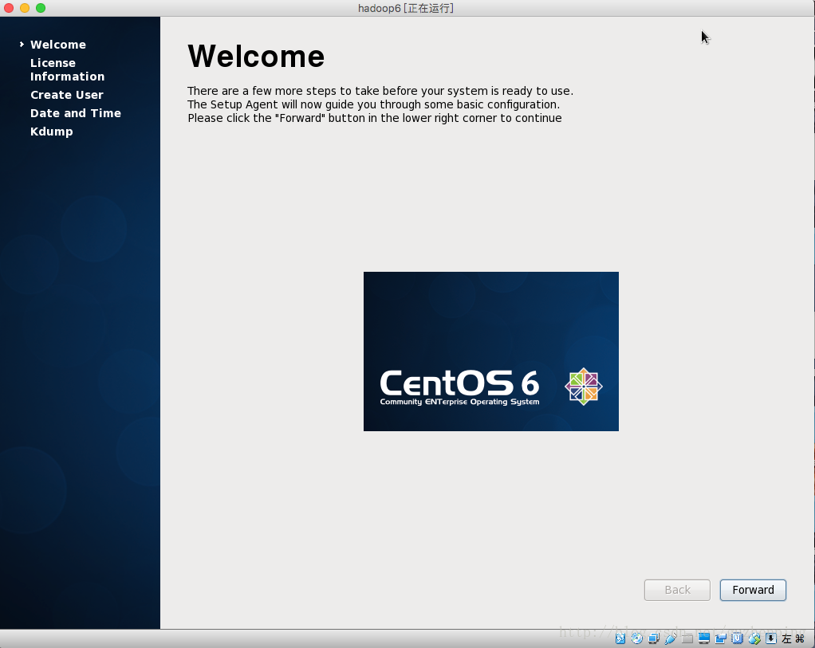The width and height of the screenshot is (815, 648).
Task: Click the keyboard capture arrow icon
Action: pyautogui.click(x=771, y=638)
